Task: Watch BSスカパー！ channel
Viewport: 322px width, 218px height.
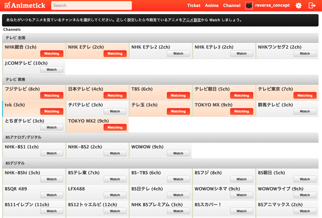Action: click(x=241, y=211)
